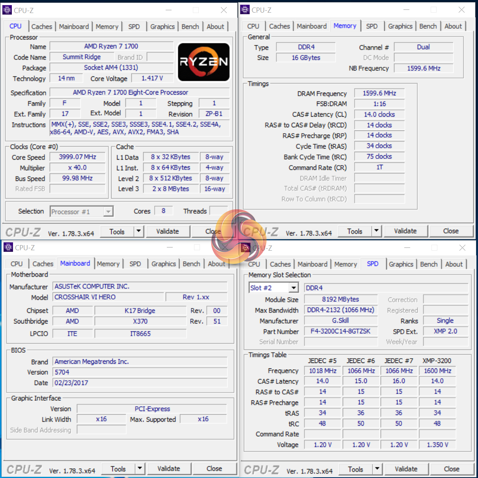The height and width of the screenshot is (478, 478).
Task: Expand the Slot #2 memory slot selector
Action: [293, 288]
